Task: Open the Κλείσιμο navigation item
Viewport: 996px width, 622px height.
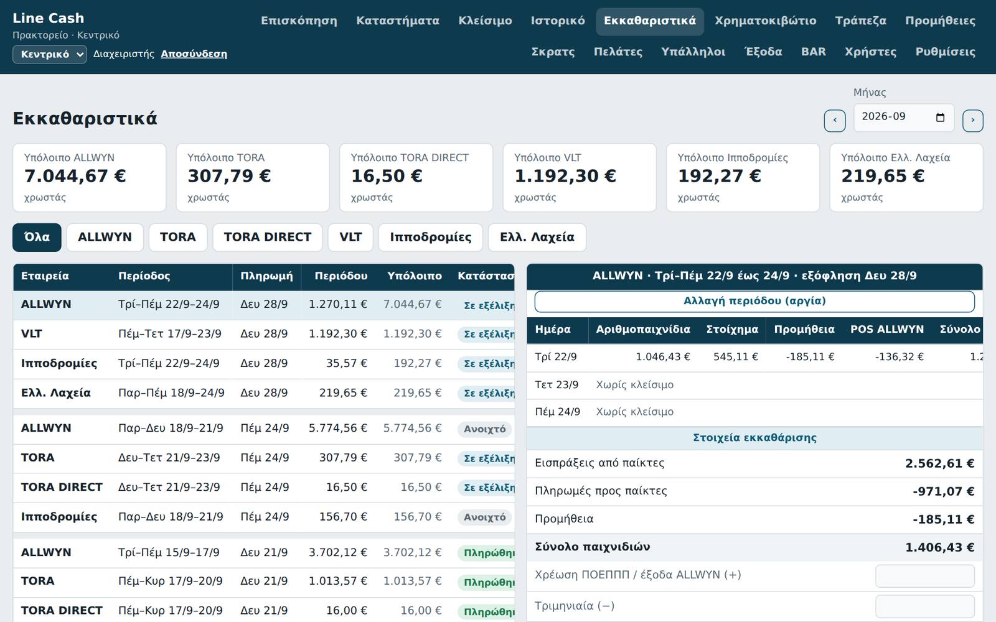Action: pos(485,21)
